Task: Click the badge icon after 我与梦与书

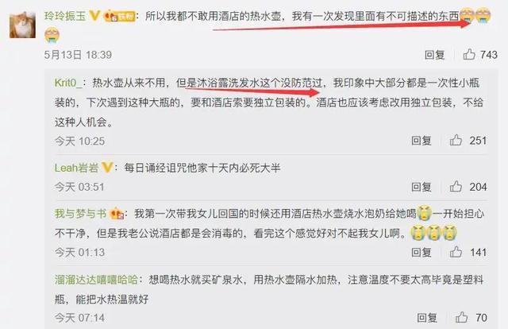Action: (117, 214)
